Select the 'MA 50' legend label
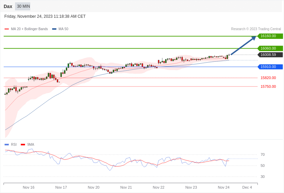 point(63,29)
